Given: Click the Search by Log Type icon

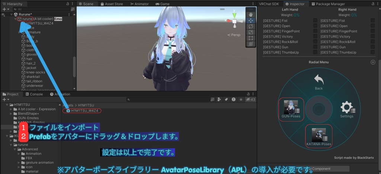Looking at the screenshot, I should pos(234,99).
